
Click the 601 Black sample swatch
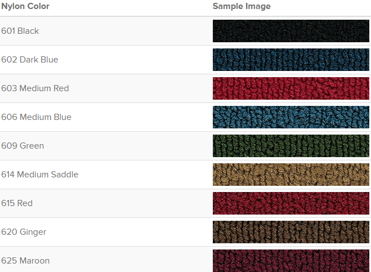[291, 31]
